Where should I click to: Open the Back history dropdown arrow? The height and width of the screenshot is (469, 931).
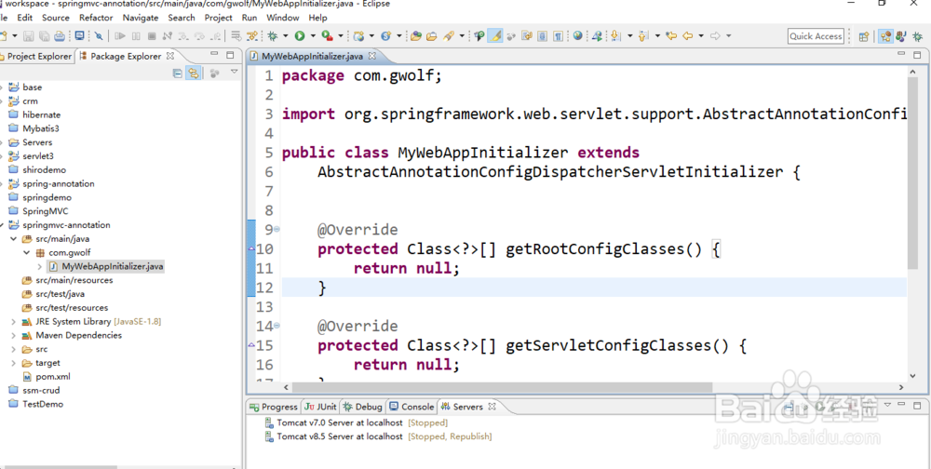tap(701, 35)
